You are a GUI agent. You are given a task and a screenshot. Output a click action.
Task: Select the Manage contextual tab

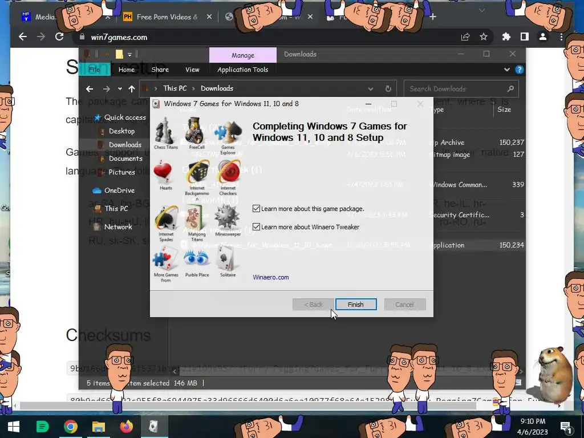[243, 55]
